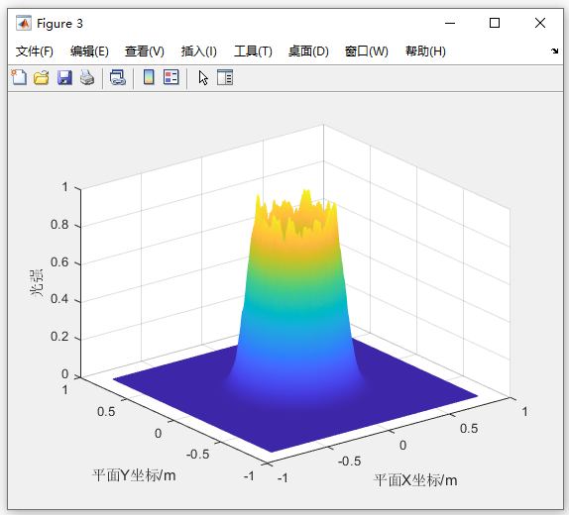Click the 光强 Z-axis label
Screen dimensions: 569x515
tap(37, 283)
